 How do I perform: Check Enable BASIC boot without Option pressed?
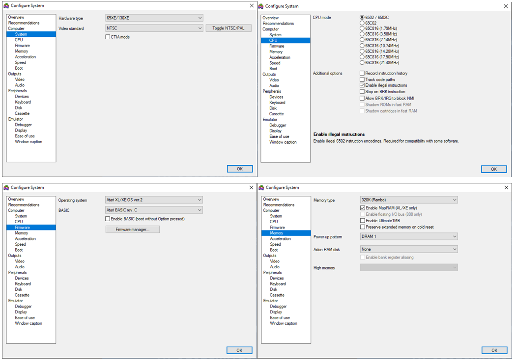point(108,219)
